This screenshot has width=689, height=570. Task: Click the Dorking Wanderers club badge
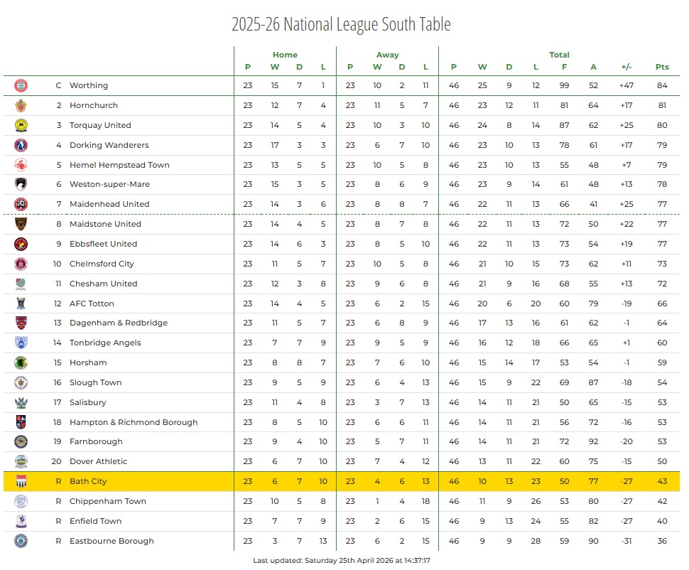tap(21, 145)
